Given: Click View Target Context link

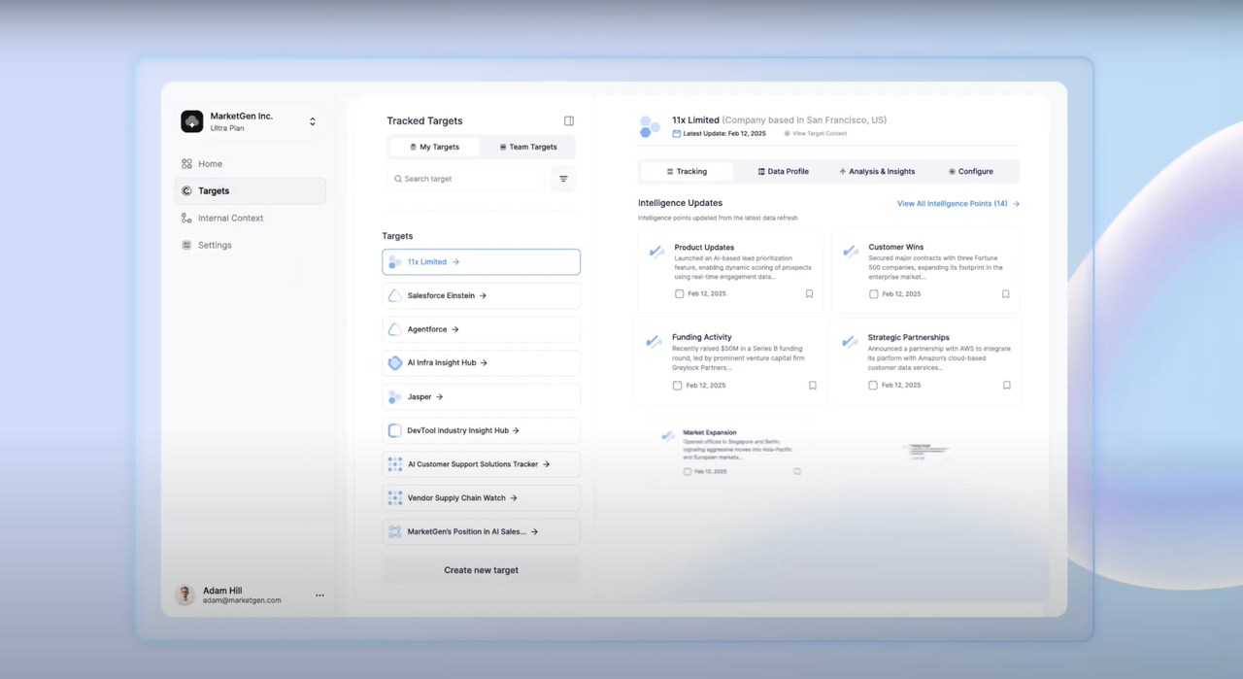Looking at the screenshot, I should pyautogui.click(x=816, y=134).
